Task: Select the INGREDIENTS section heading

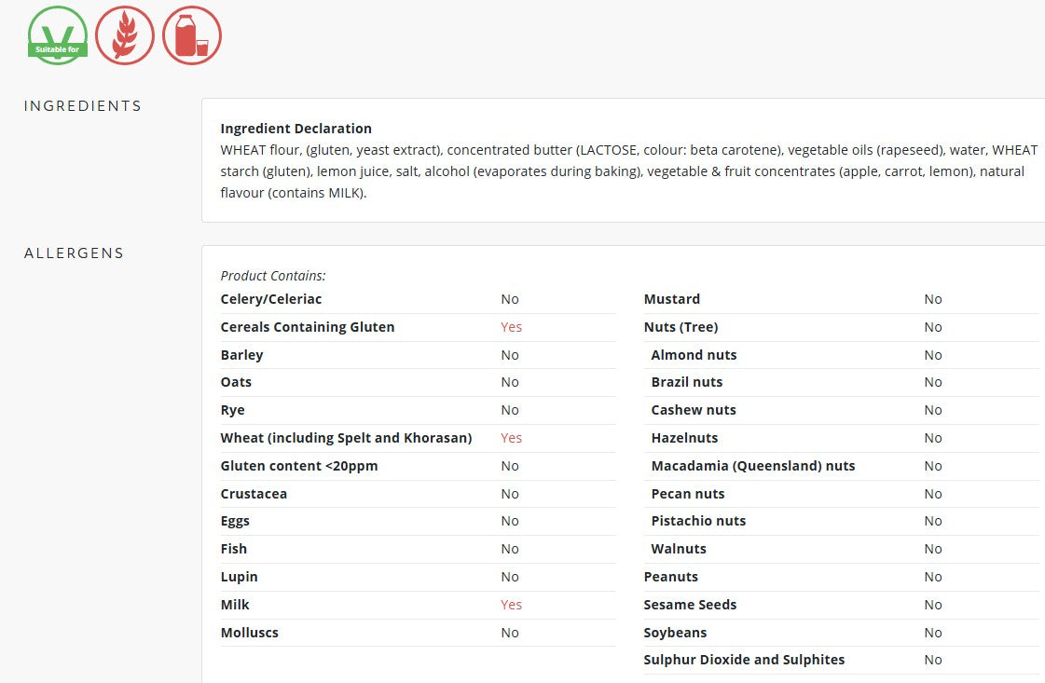Action: tap(83, 106)
